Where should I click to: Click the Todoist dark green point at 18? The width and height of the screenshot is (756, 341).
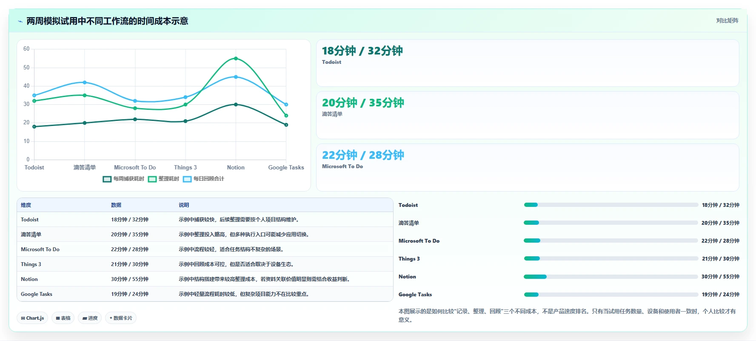click(34, 126)
